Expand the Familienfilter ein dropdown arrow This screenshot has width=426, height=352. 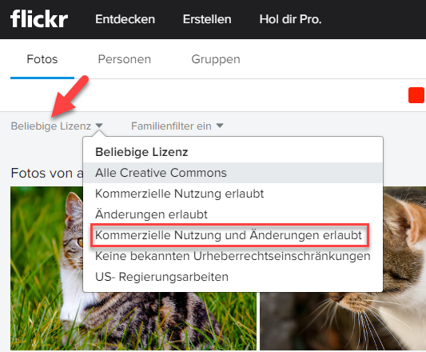coord(220,126)
